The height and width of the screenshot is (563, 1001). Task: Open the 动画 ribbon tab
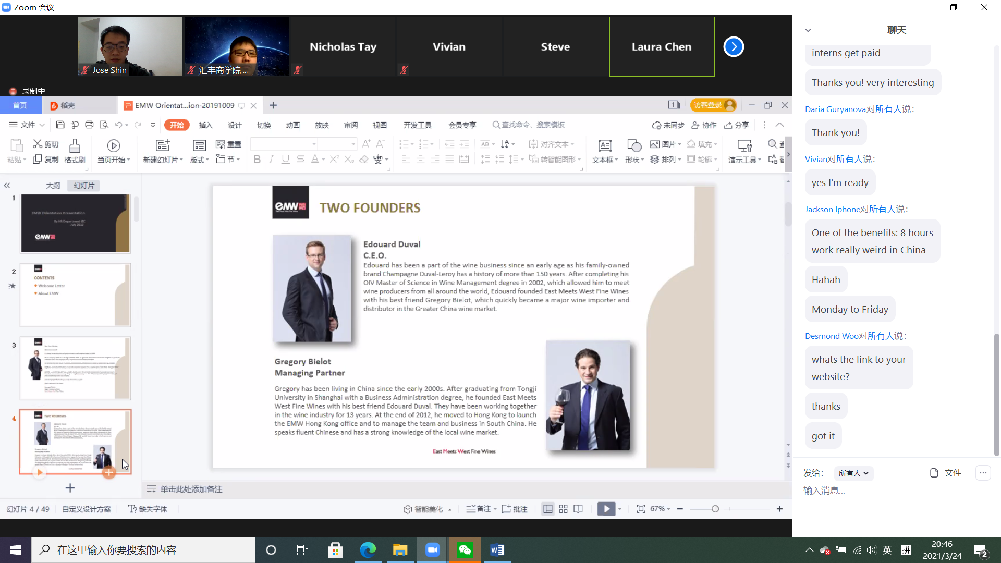[293, 125]
